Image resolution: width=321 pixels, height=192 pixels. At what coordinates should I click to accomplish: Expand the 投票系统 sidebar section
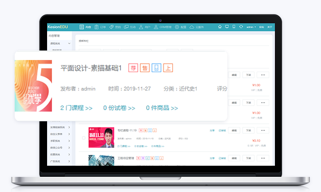coord(60,155)
